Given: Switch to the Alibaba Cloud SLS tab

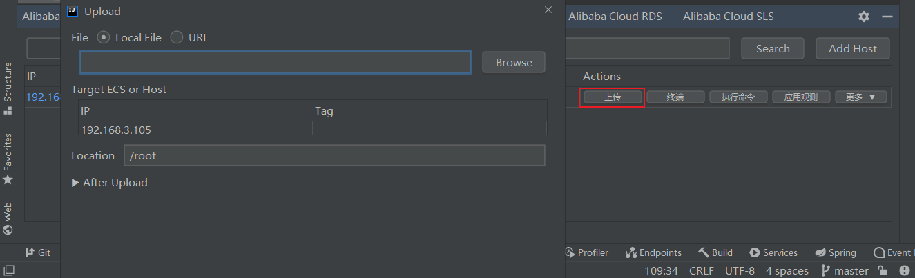Looking at the screenshot, I should tap(729, 17).
